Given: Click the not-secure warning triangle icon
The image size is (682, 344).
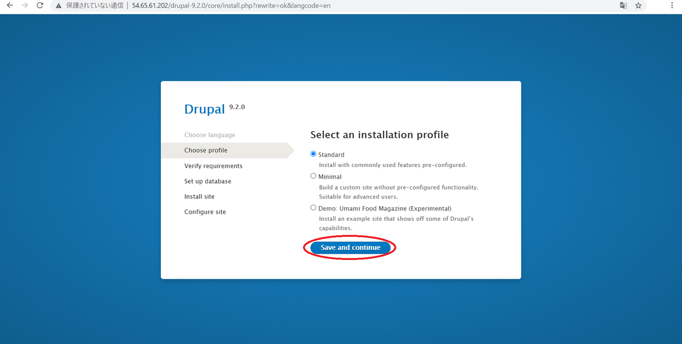Looking at the screenshot, I should [x=59, y=6].
